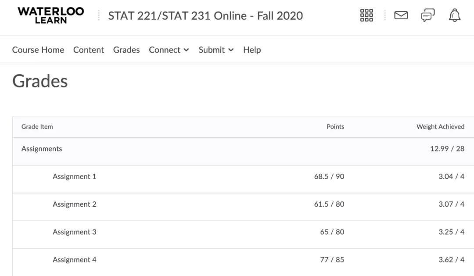Open the subscription alerts chat icon

point(427,16)
